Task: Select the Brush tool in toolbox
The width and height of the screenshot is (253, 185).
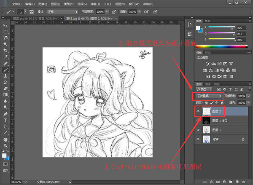Action: click(5, 70)
